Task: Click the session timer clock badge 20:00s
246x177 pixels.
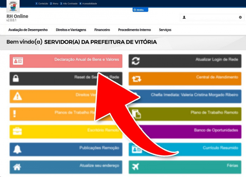Action: (x=140, y=10)
